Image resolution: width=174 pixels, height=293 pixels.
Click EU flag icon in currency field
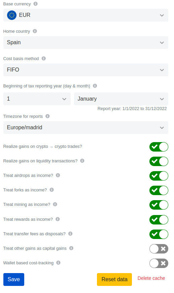pos(12,15)
